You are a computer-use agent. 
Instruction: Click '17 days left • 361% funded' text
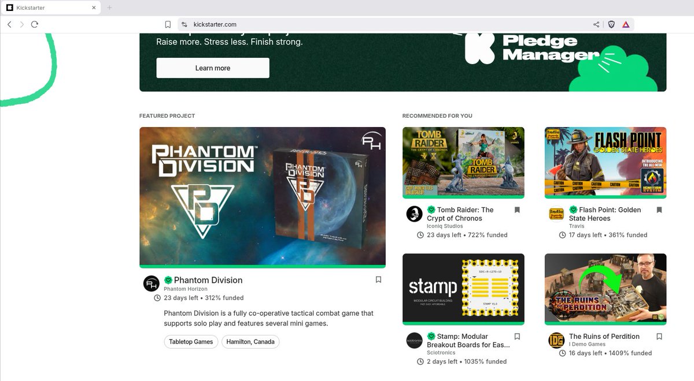coord(608,235)
